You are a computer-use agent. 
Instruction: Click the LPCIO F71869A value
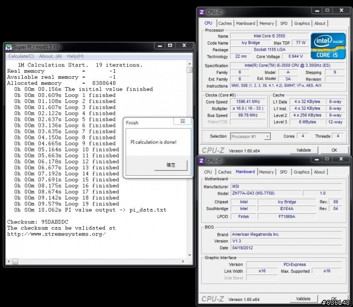pyautogui.click(x=287, y=217)
